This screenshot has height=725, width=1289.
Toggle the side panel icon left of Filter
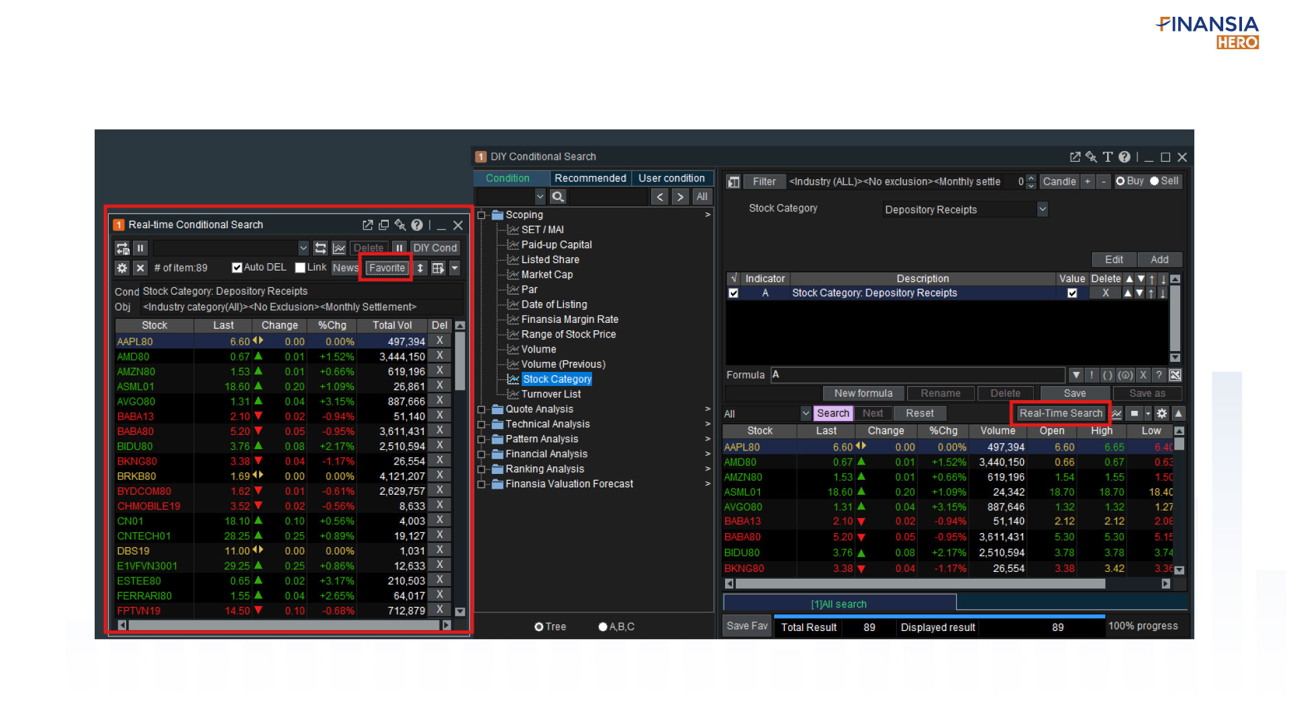(x=734, y=182)
